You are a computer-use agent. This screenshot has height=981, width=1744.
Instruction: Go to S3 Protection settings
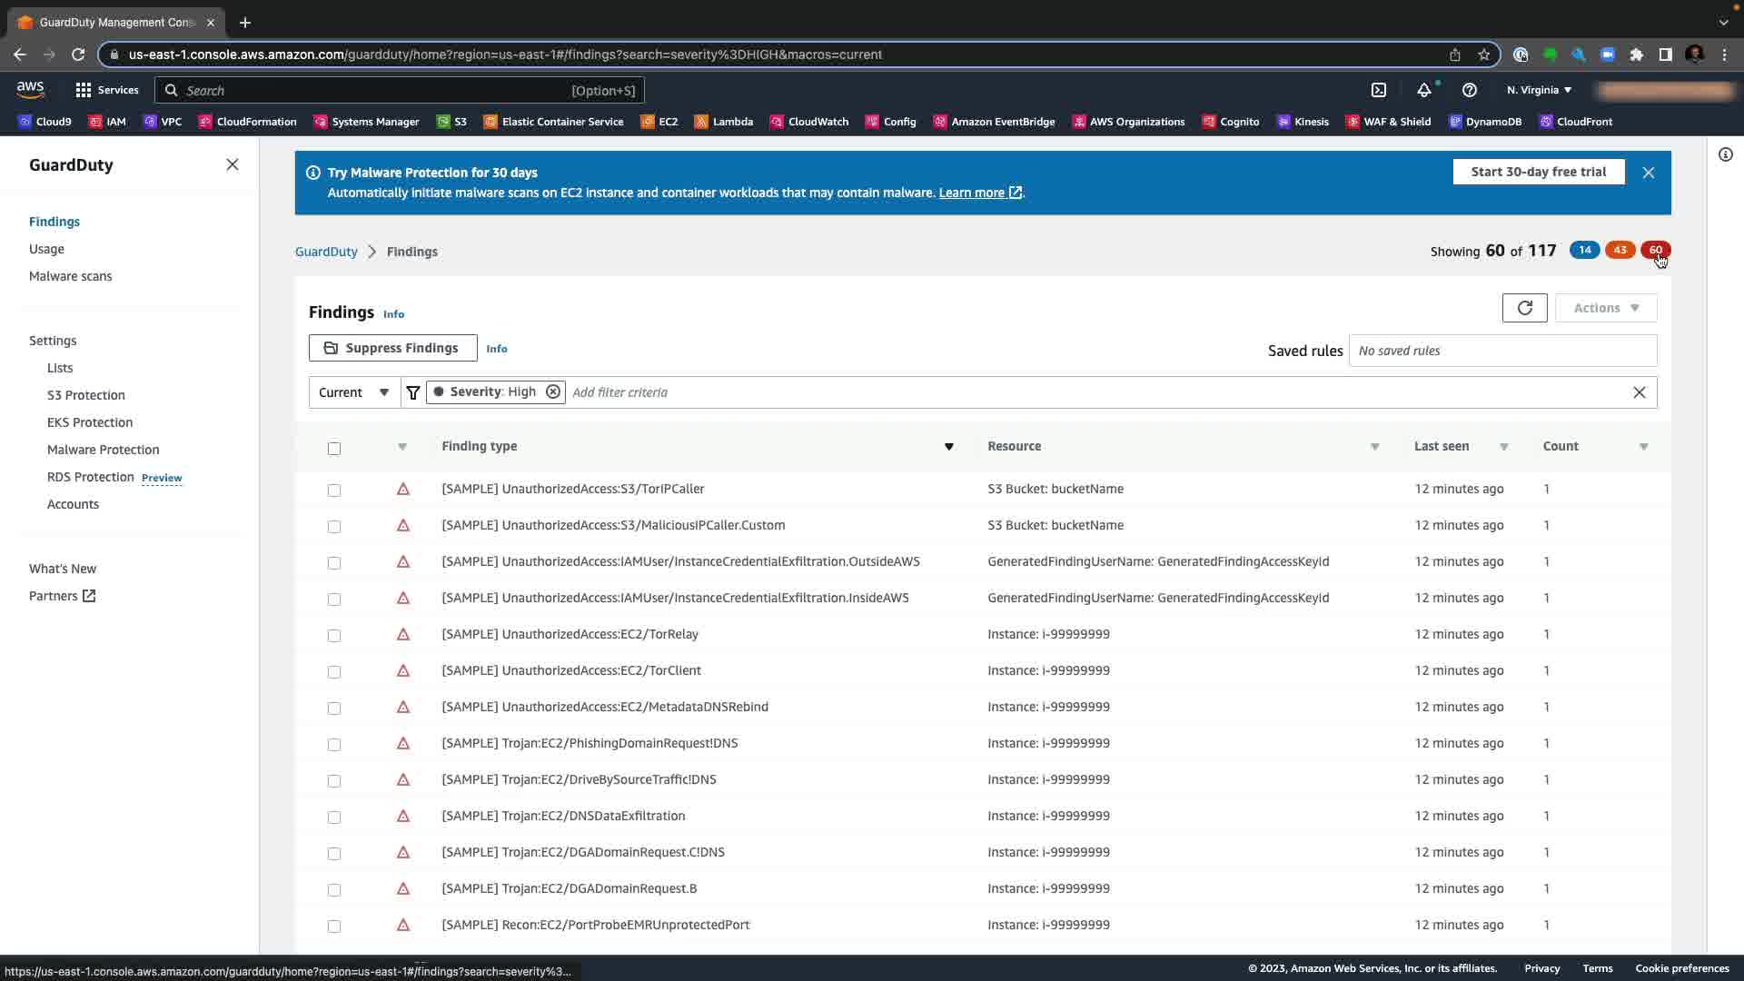click(x=86, y=395)
